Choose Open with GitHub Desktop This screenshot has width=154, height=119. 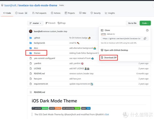(x=116, y=50)
